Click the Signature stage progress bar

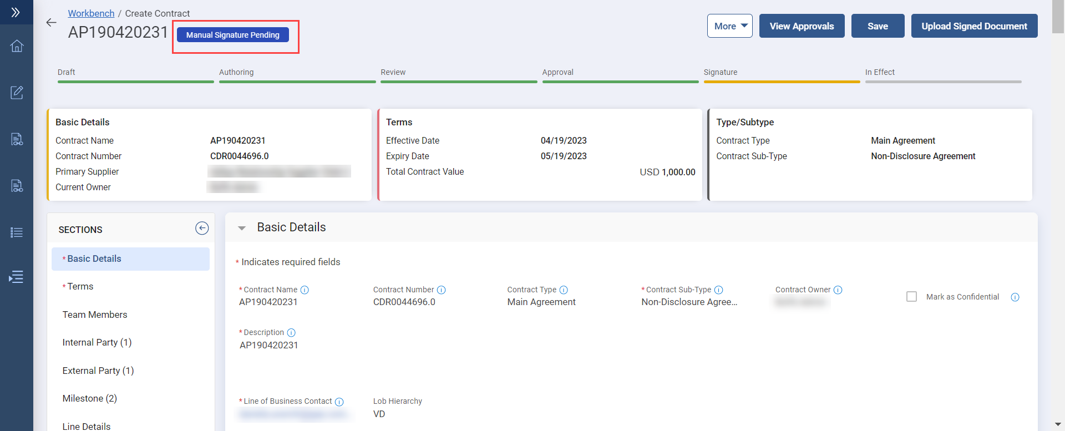(x=781, y=82)
